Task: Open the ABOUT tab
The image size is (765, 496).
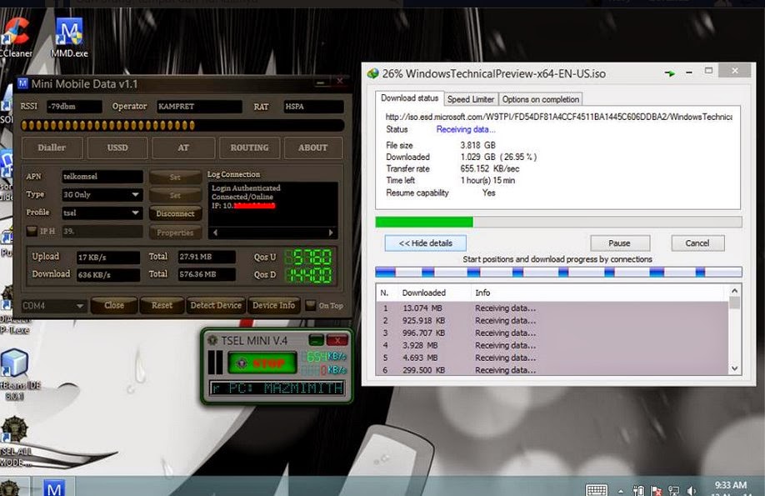Action: pyautogui.click(x=312, y=148)
